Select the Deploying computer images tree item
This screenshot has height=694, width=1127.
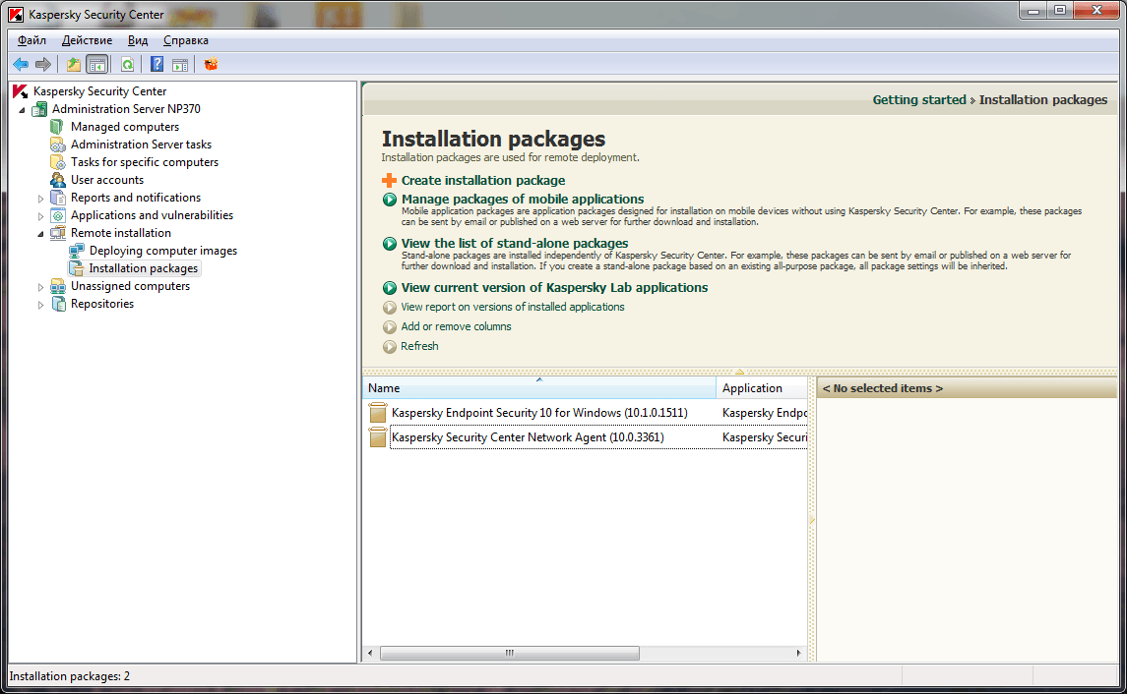pos(163,251)
